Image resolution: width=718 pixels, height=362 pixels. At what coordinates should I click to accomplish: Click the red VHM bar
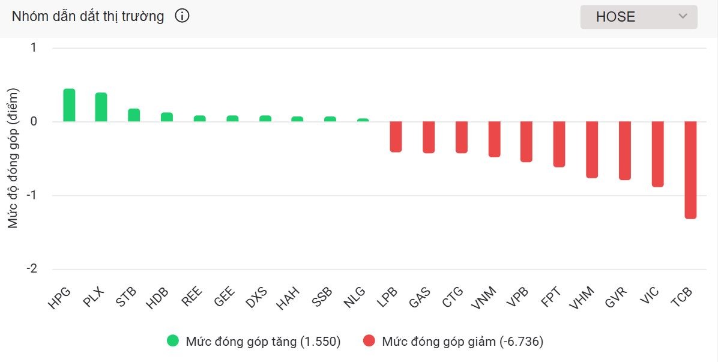(592, 149)
